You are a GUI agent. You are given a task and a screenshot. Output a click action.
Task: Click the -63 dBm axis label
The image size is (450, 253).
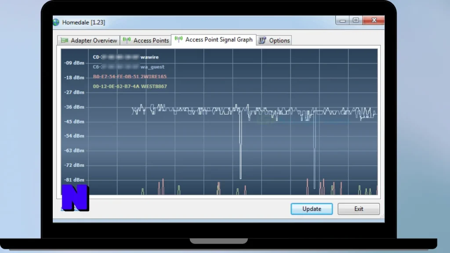[74, 150]
